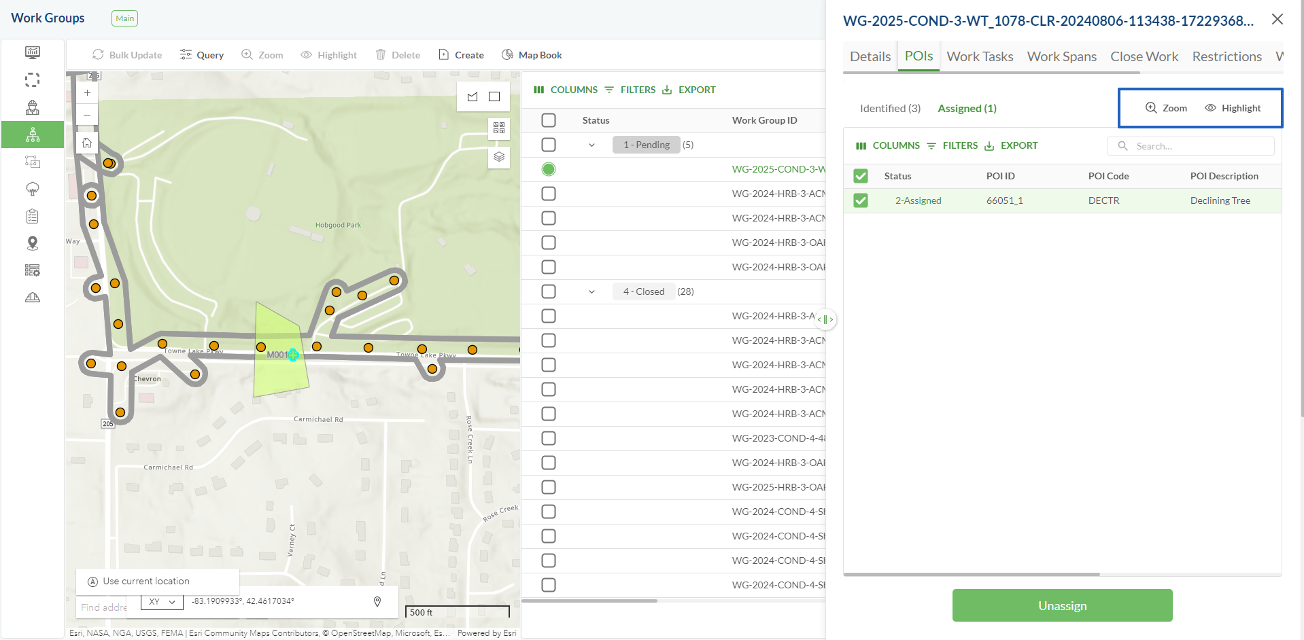The height and width of the screenshot is (640, 1304).
Task: Select the rectangle draw tool on map
Action: tap(494, 96)
